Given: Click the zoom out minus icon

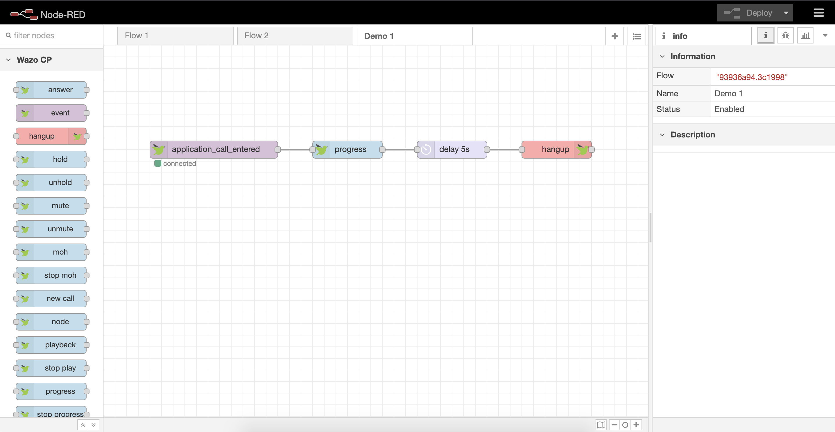Looking at the screenshot, I should 614,424.
